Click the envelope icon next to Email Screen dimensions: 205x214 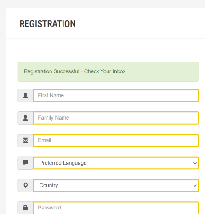pos(25,140)
